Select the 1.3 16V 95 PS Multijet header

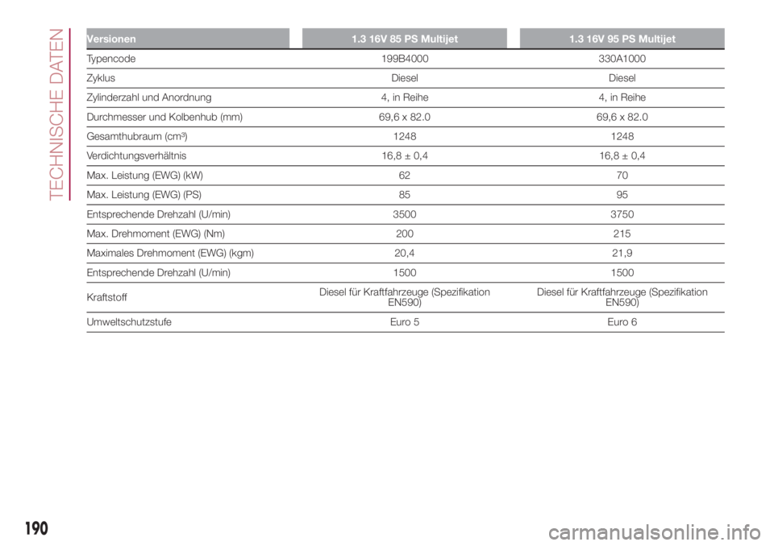622,39
